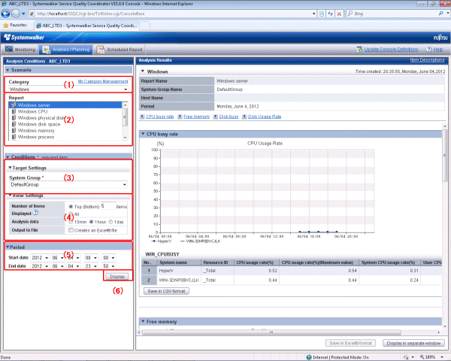Click the Save in CSV format button
The height and width of the screenshot is (361, 451).
[x=166, y=291]
